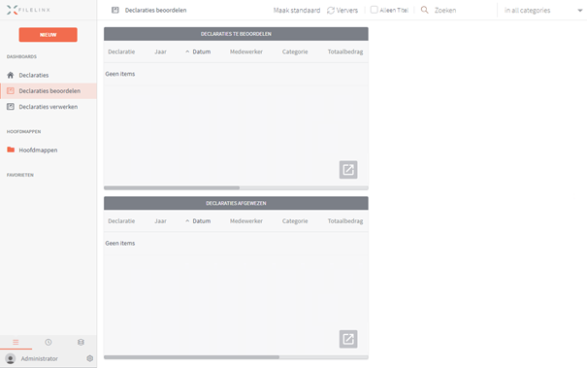587x368 pixels.
Task: Click Maak standaard
Action: coord(297,10)
